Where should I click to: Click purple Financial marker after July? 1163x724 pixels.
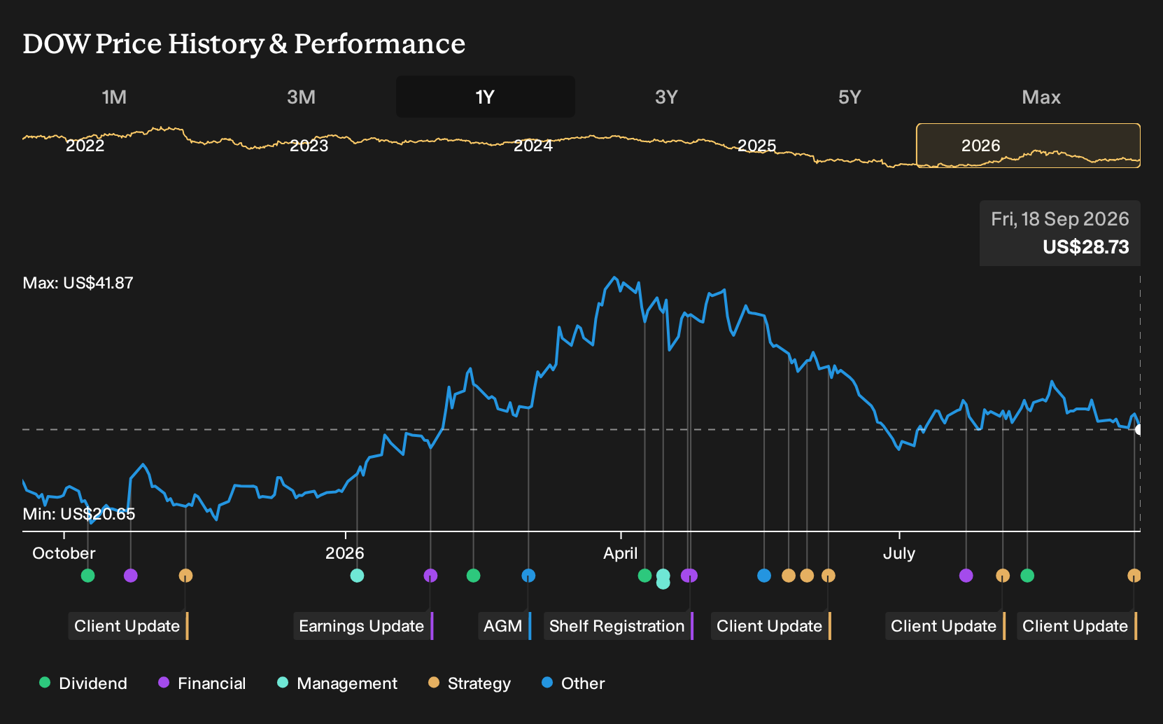click(x=966, y=576)
